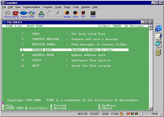Open an SSH2 connection from toolbar
This screenshot has width=164, height=117.
click(x=32, y=14)
